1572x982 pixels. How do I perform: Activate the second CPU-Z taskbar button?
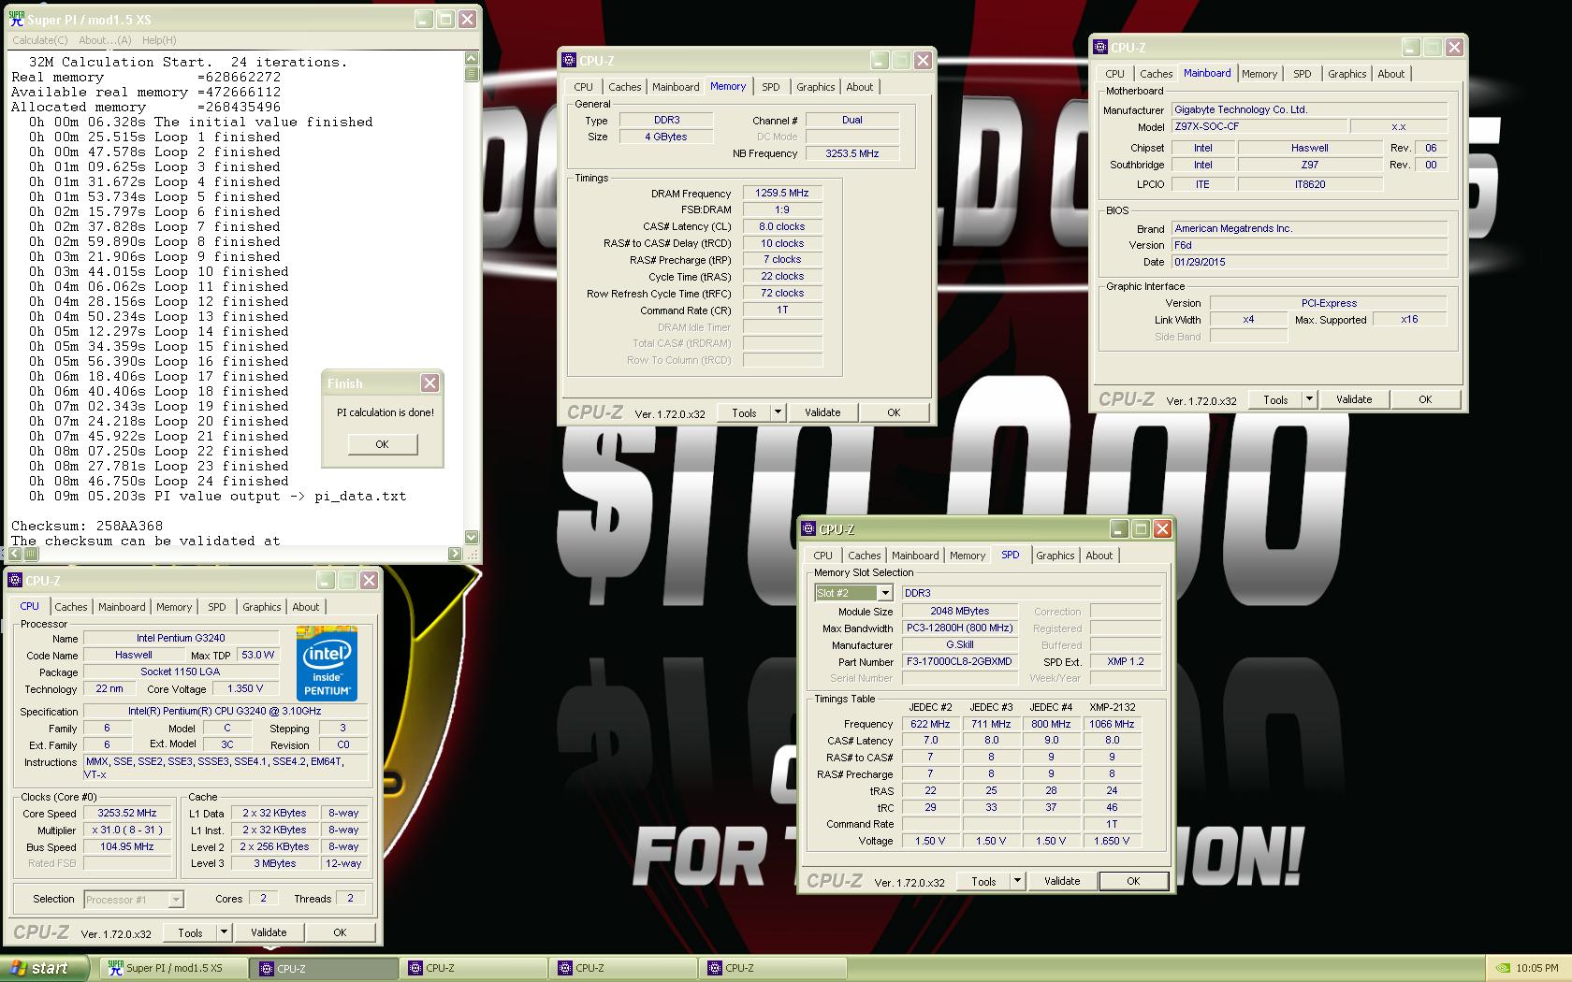(x=473, y=969)
